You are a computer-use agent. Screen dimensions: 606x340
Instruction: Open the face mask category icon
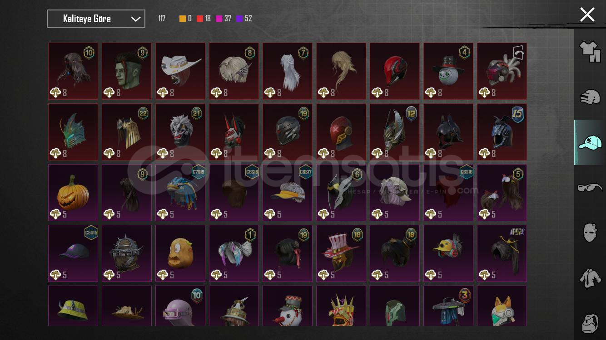coord(590,233)
